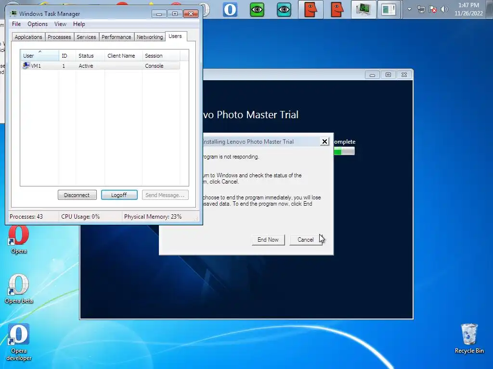Open the Options menu in Task Manager
Screen dimensions: 493x369
pyautogui.click(x=38, y=24)
